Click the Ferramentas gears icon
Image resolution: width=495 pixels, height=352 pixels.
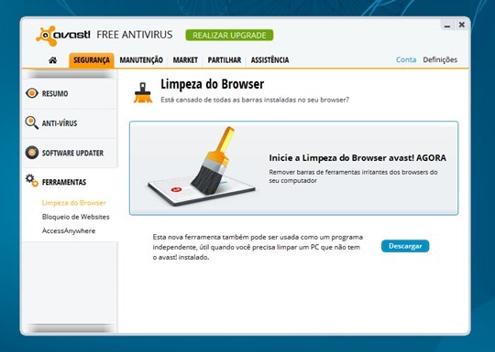click(x=32, y=180)
